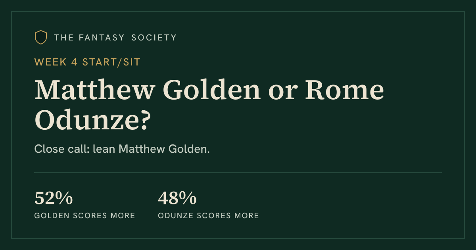Click the word SOCIETY in the brand header
The width and height of the screenshot is (476, 250).
click(154, 38)
